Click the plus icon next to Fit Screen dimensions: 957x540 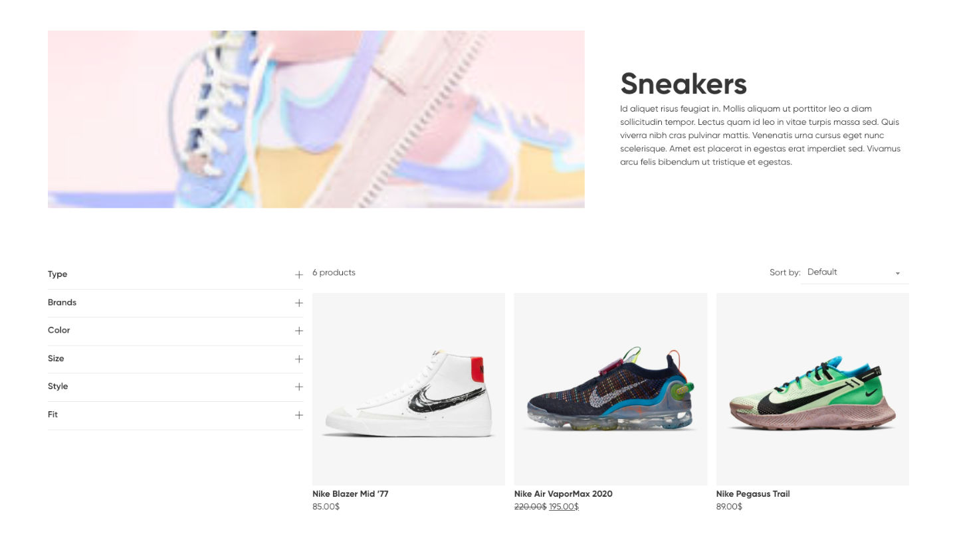pos(299,415)
